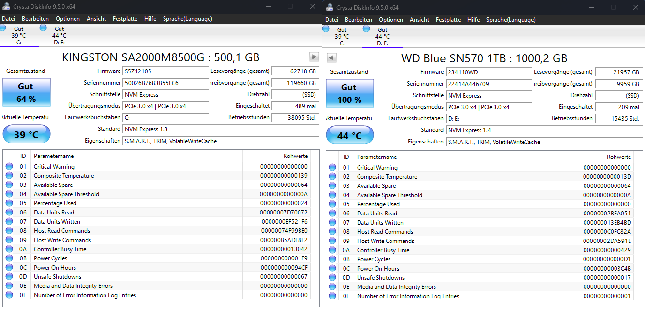Click Available Spare Threshold row in left window
Image resolution: width=645 pixels, height=328 pixels.
(x=157, y=194)
